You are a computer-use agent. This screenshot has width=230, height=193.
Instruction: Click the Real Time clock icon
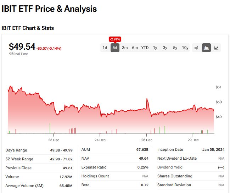tap(11, 54)
